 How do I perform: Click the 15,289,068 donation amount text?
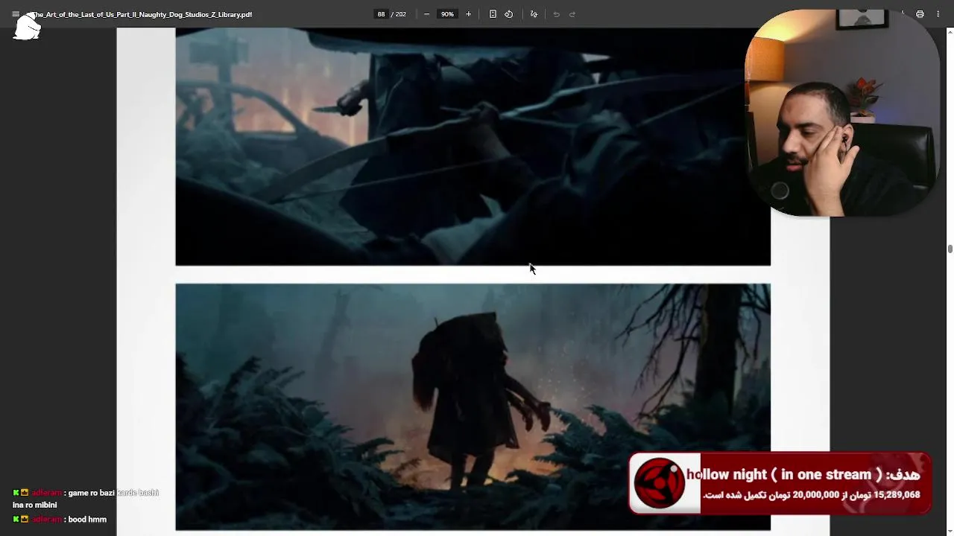point(897,494)
